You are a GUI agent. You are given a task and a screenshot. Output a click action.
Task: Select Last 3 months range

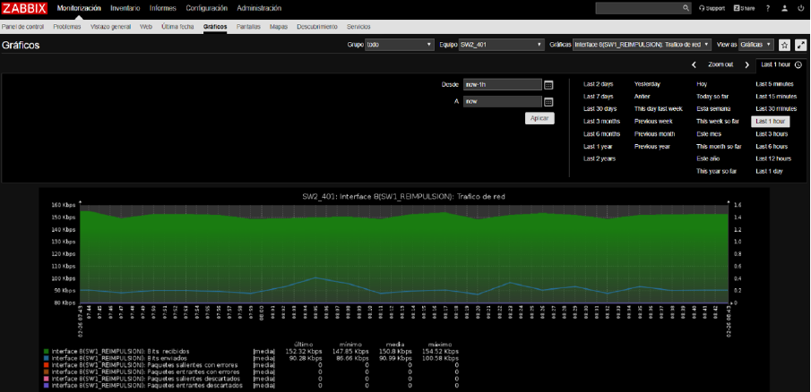point(601,122)
